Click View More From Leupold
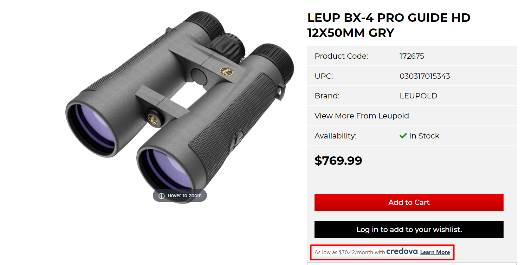This screenshot has height=265, width=525. point(361,116)
